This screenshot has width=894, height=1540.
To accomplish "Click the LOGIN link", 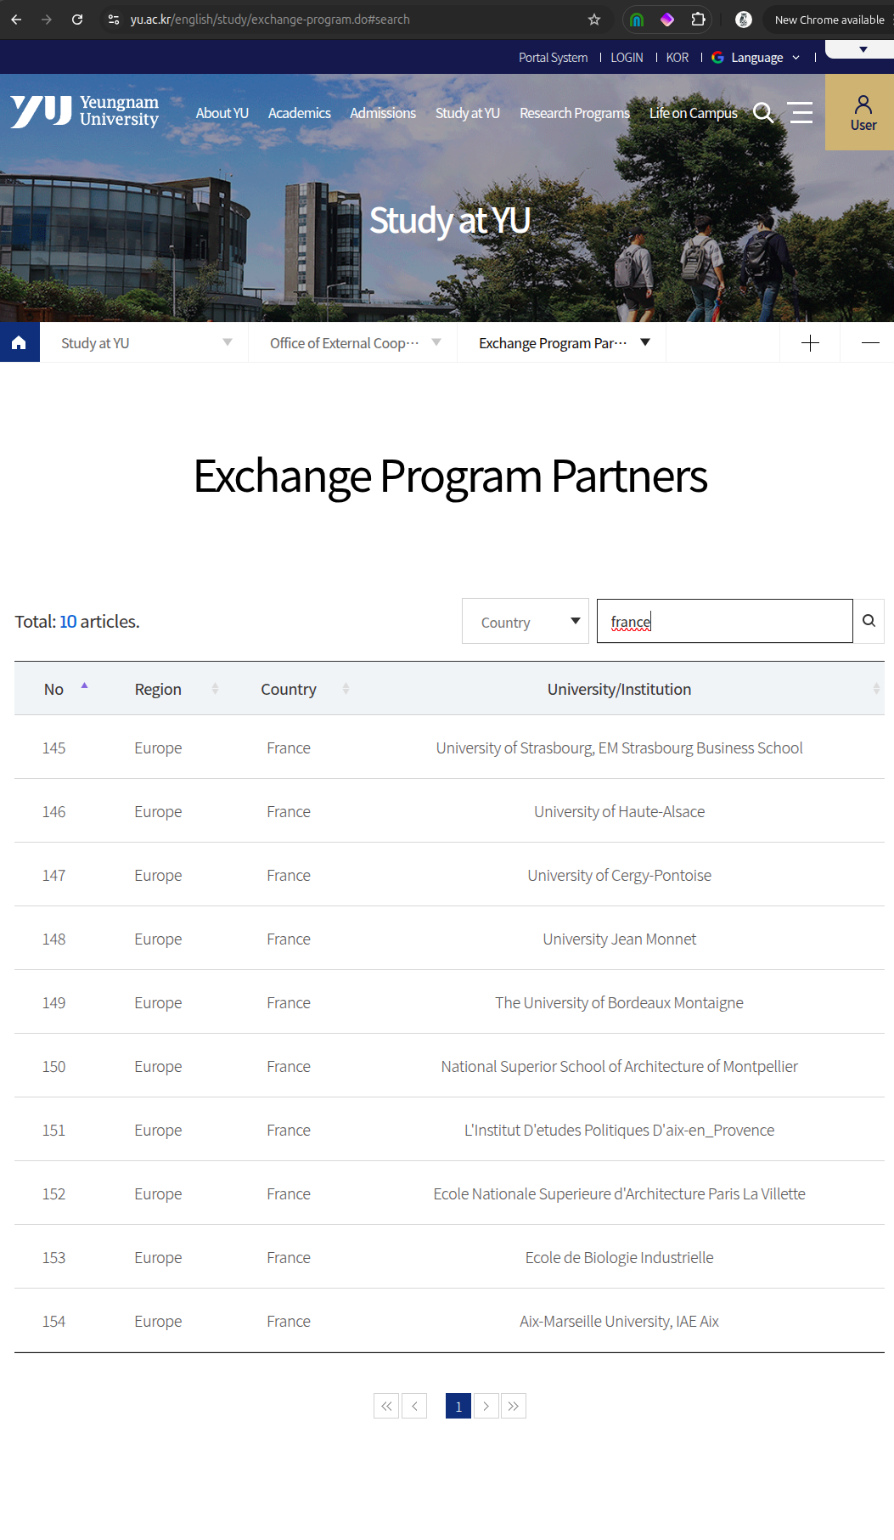I will [x=627, y=58].
